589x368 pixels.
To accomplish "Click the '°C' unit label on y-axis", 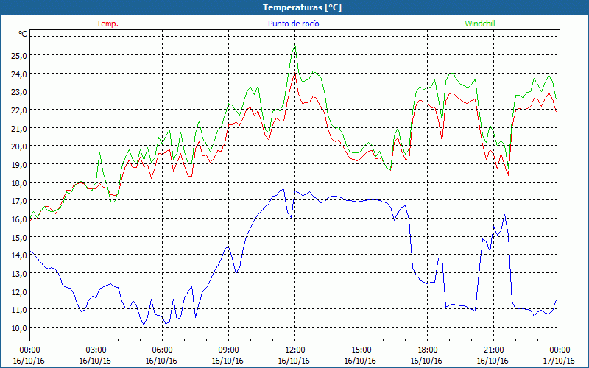I will [23, 34].
